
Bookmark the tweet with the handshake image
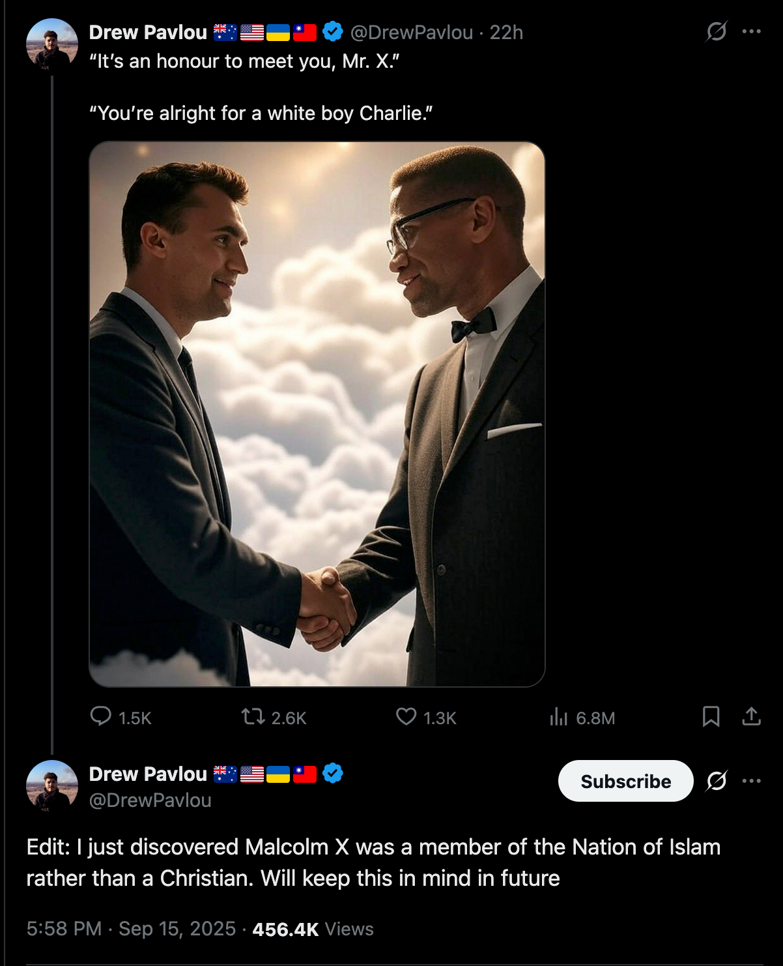pyautogui.click(x=711, y=716)
